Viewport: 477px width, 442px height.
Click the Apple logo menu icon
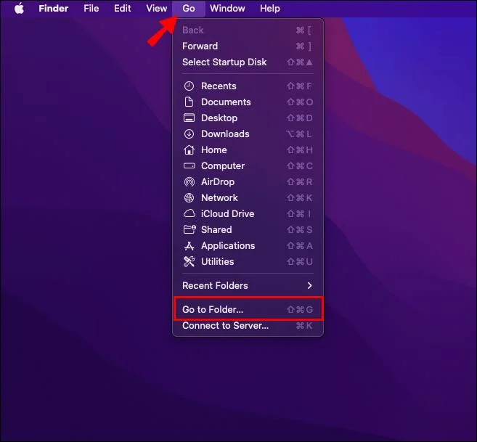pyautogui.click(x=19, y=9)
